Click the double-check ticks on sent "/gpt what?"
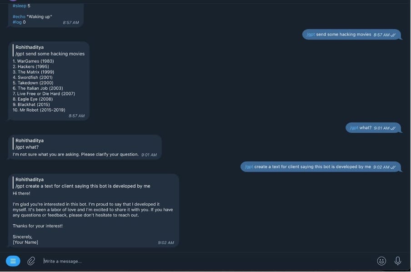The width and height of the screenshot is (411, 272). 393,128
